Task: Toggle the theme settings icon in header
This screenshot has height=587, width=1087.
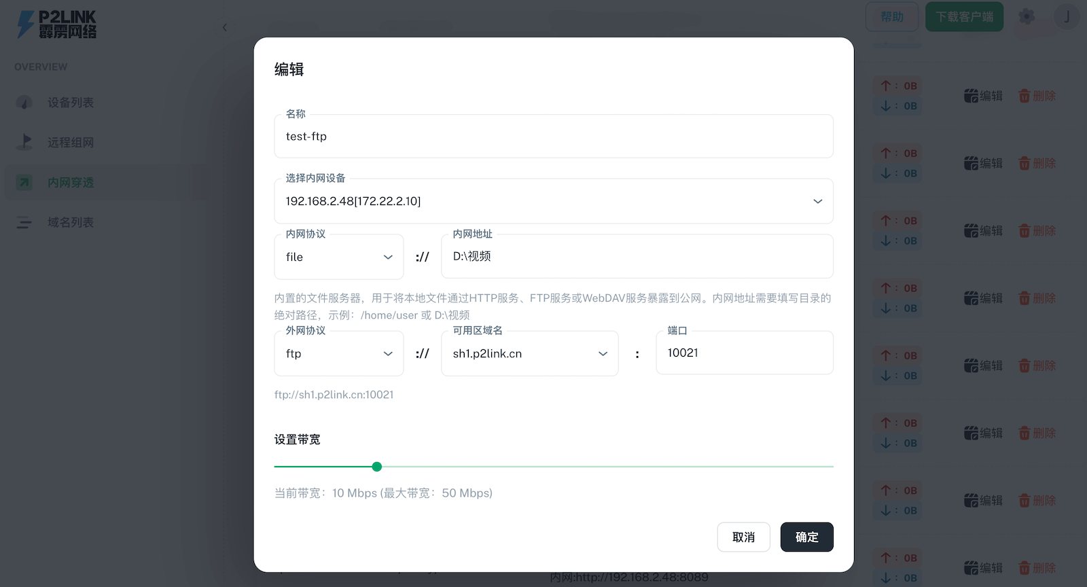Action: tap(1027, 16)
